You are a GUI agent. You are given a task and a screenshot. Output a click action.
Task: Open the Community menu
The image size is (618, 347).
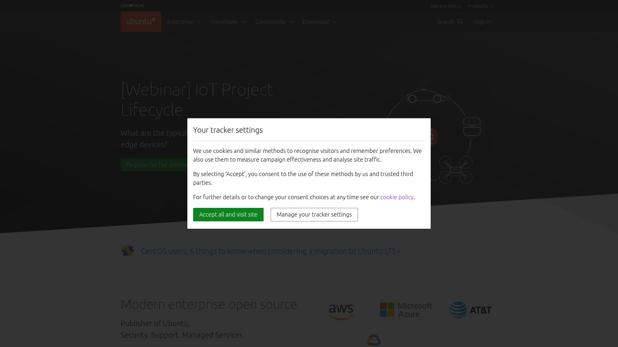(274, 22)
